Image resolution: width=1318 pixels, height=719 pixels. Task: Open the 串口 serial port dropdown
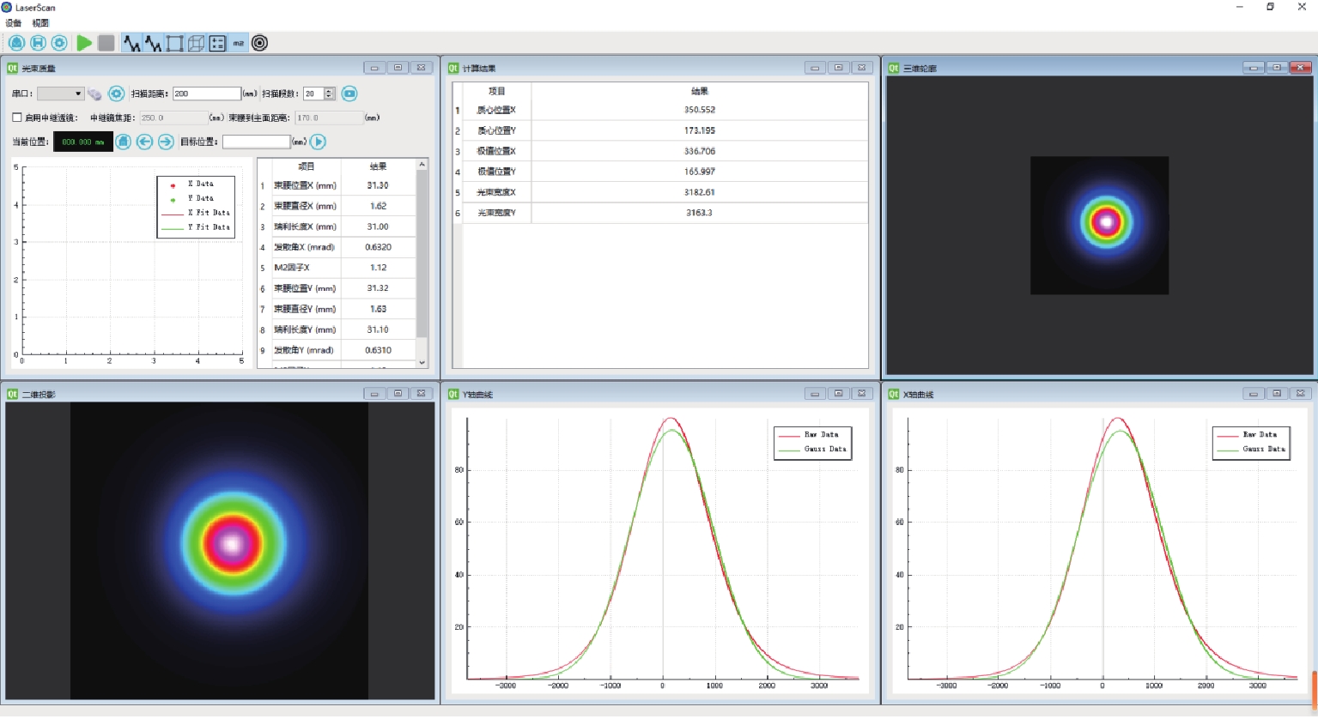[x=60, y=94]
